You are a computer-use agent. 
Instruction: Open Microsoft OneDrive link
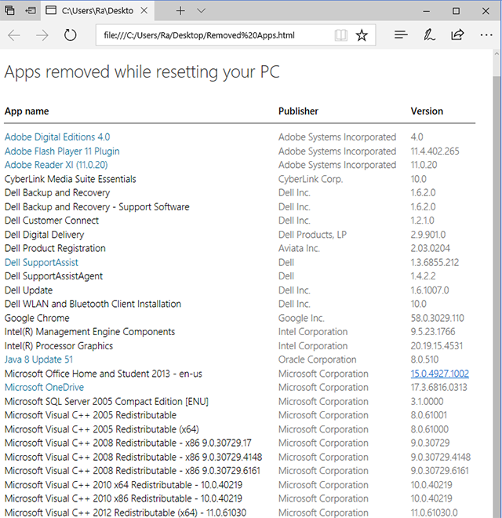tap(44, 387)
